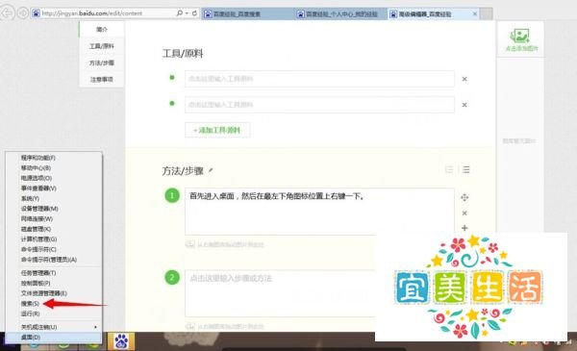
Task: Click the insert-image icon below step 1
Action: tap(189, 244)
